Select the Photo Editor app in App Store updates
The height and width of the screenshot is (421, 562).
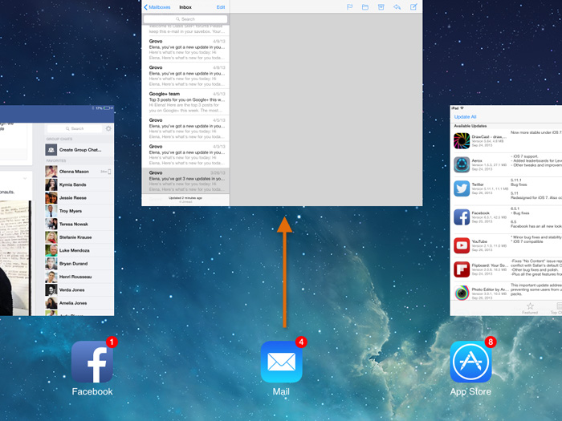tap(505, 292)
